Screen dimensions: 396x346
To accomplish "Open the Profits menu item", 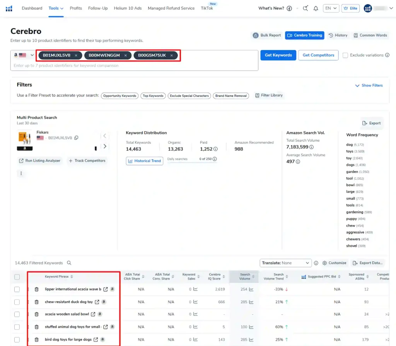I will click(x=76, y=9).
